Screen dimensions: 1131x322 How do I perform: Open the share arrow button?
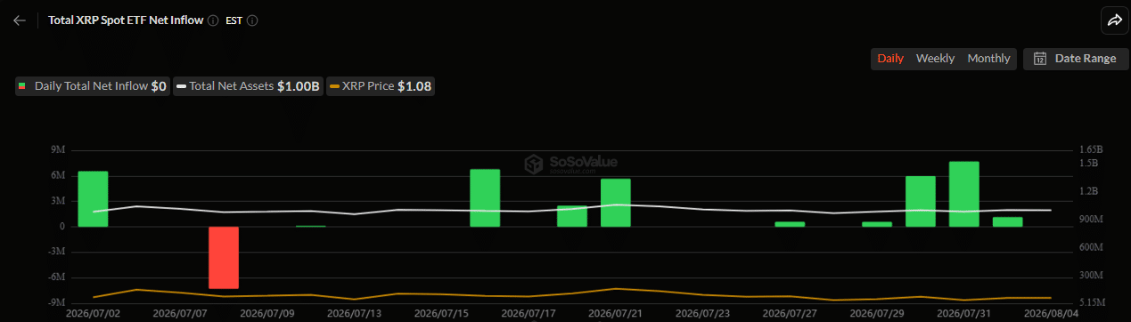(x=1114, y=20)
